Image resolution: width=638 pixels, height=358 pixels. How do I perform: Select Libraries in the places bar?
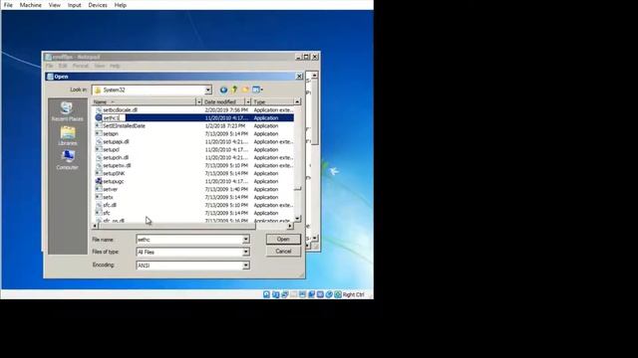[x=68, y=136]
